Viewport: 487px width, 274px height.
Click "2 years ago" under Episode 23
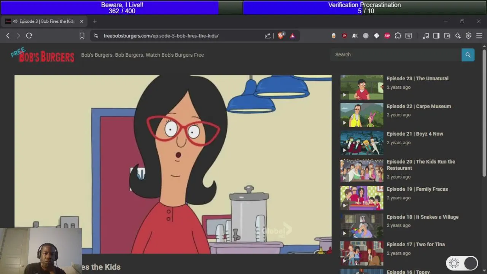[x=398, y=87]
